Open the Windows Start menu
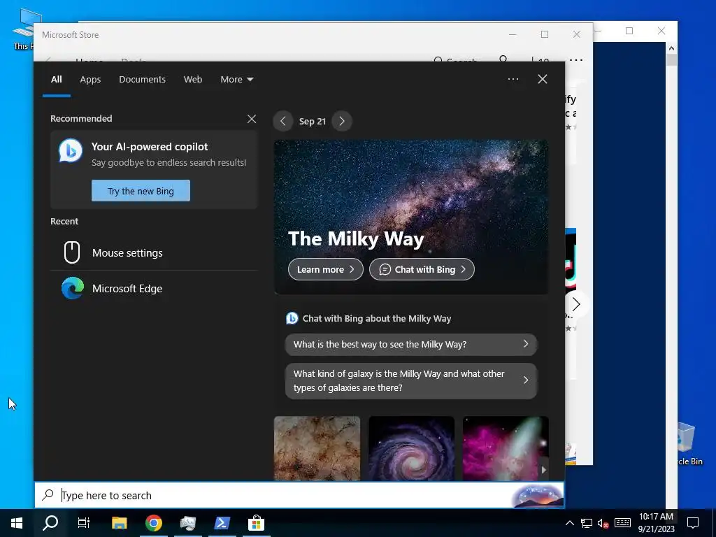 click(x=17, y=523)
